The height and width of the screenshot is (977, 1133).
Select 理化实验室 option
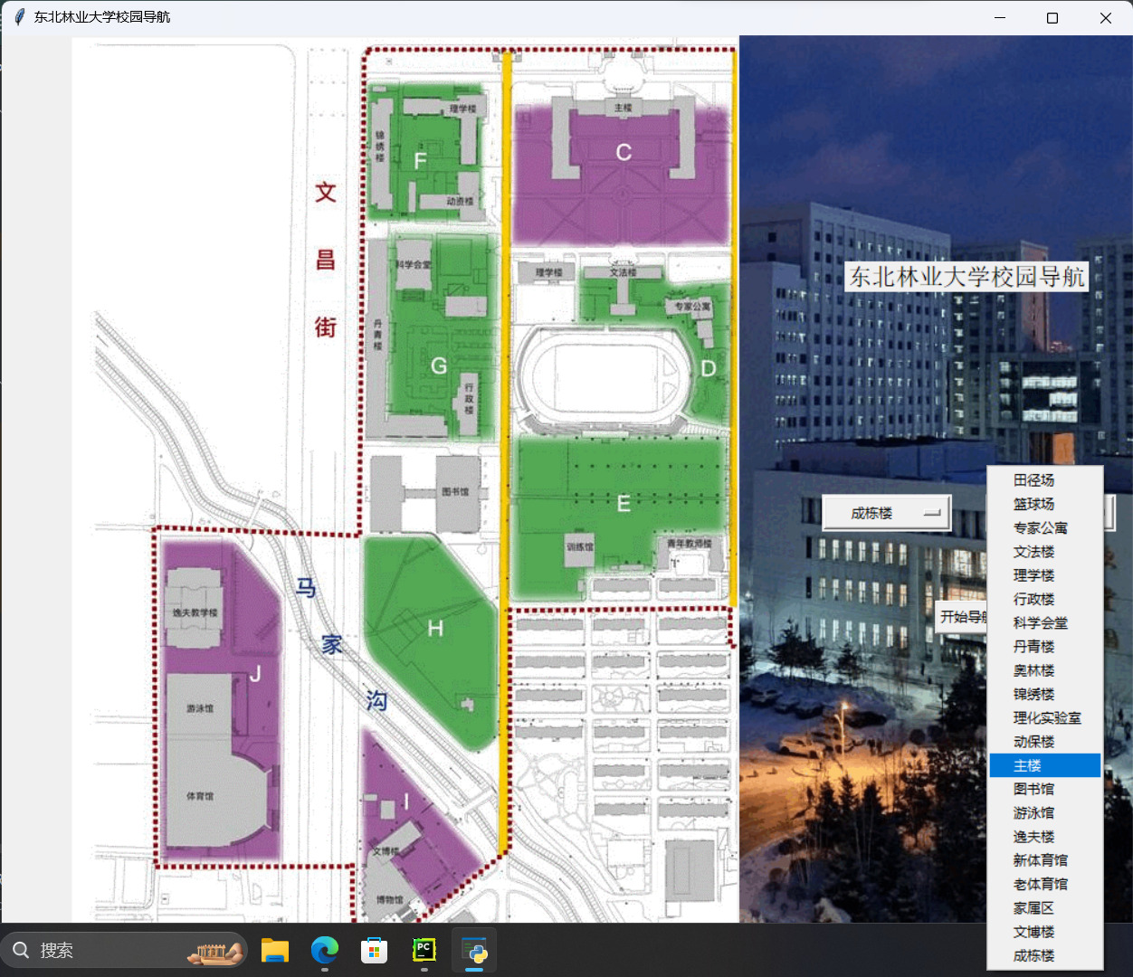click(x=1046, y=717)
